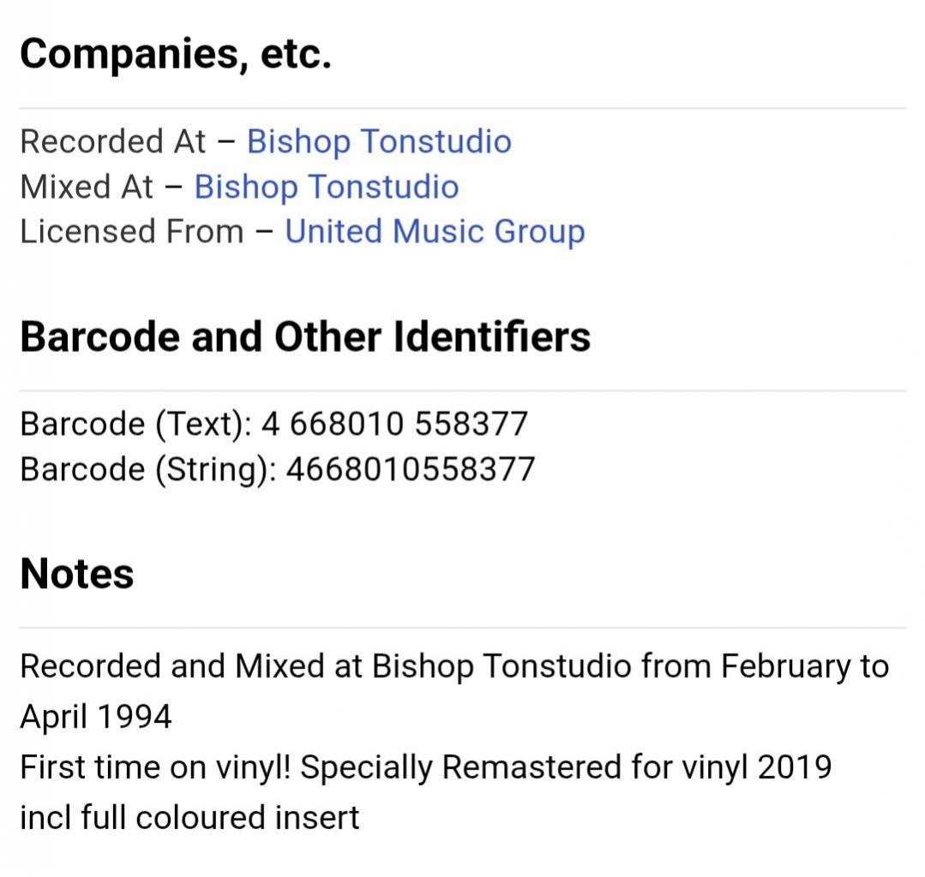
Task: Click the 'incl full coloured insert' note
Action: (189, 817)
